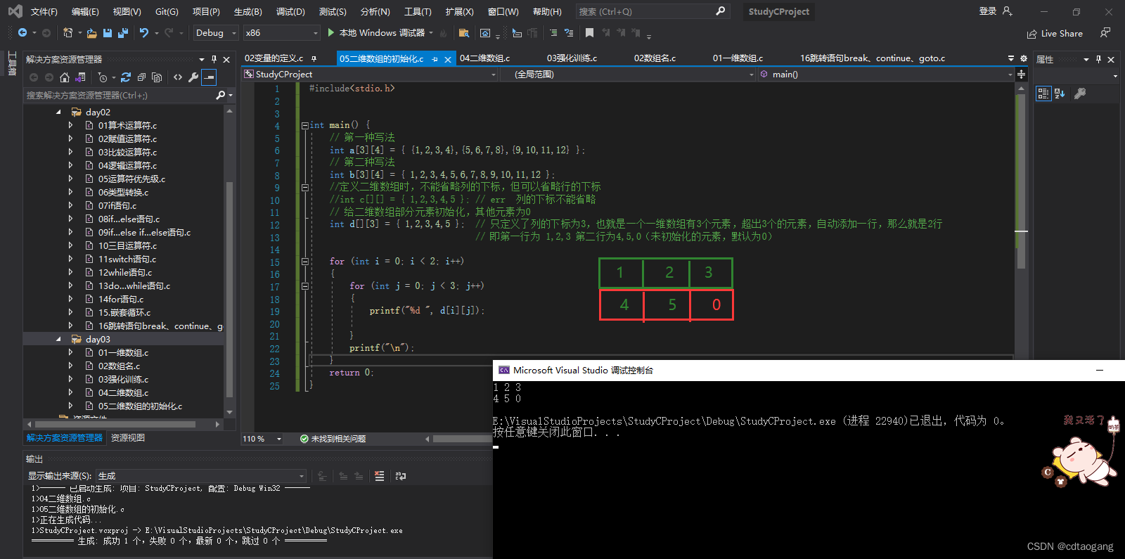Click the 搜索 (Ctrl+Q) search box
Image resolution: width=1125 pixels, height=559 pixels.
[x=652, y=11]
